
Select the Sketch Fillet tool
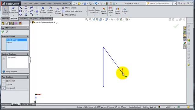click(31, 15)
